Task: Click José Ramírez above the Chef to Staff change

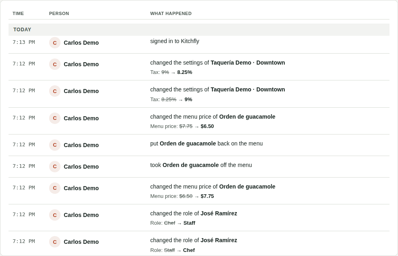Action: [219, 214]
